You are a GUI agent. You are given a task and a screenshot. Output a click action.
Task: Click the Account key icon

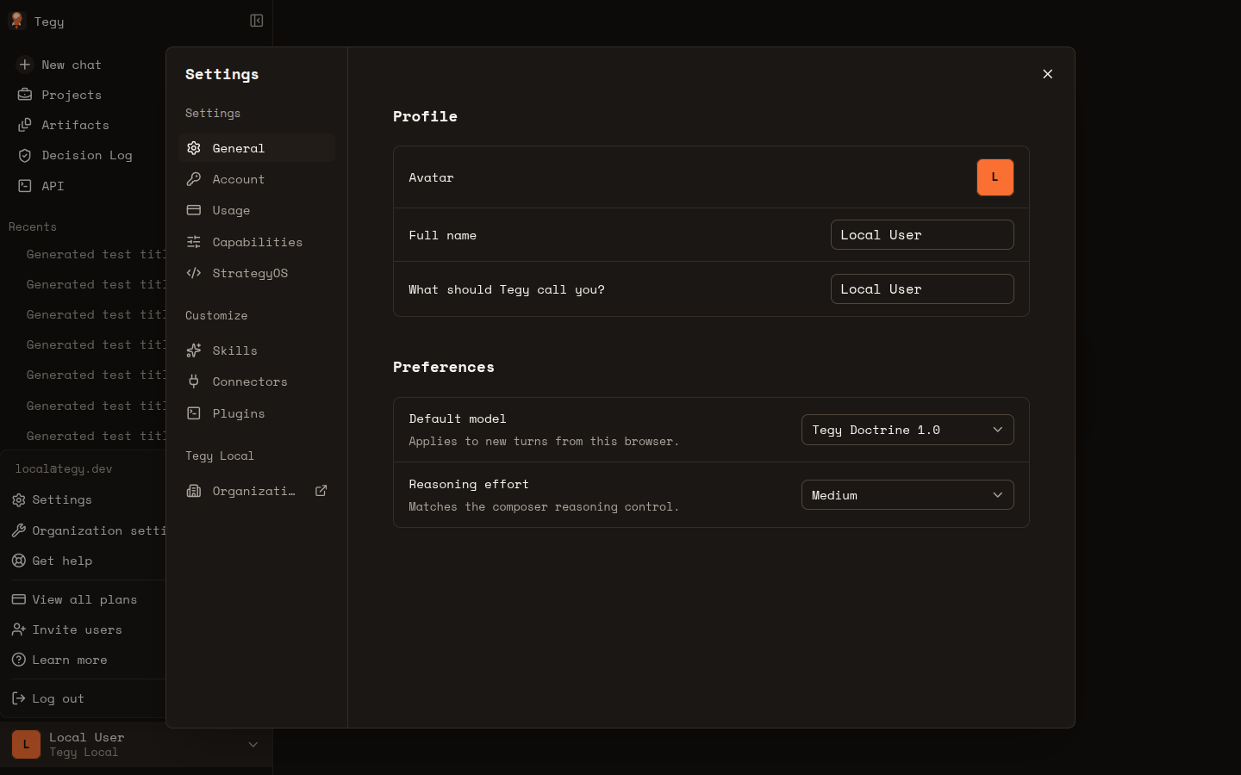click(194, 179)
